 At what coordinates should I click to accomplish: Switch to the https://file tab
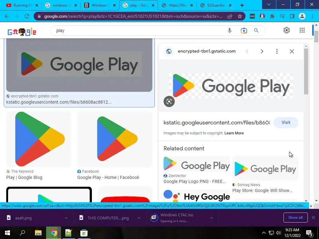click(x=177, y=5)
